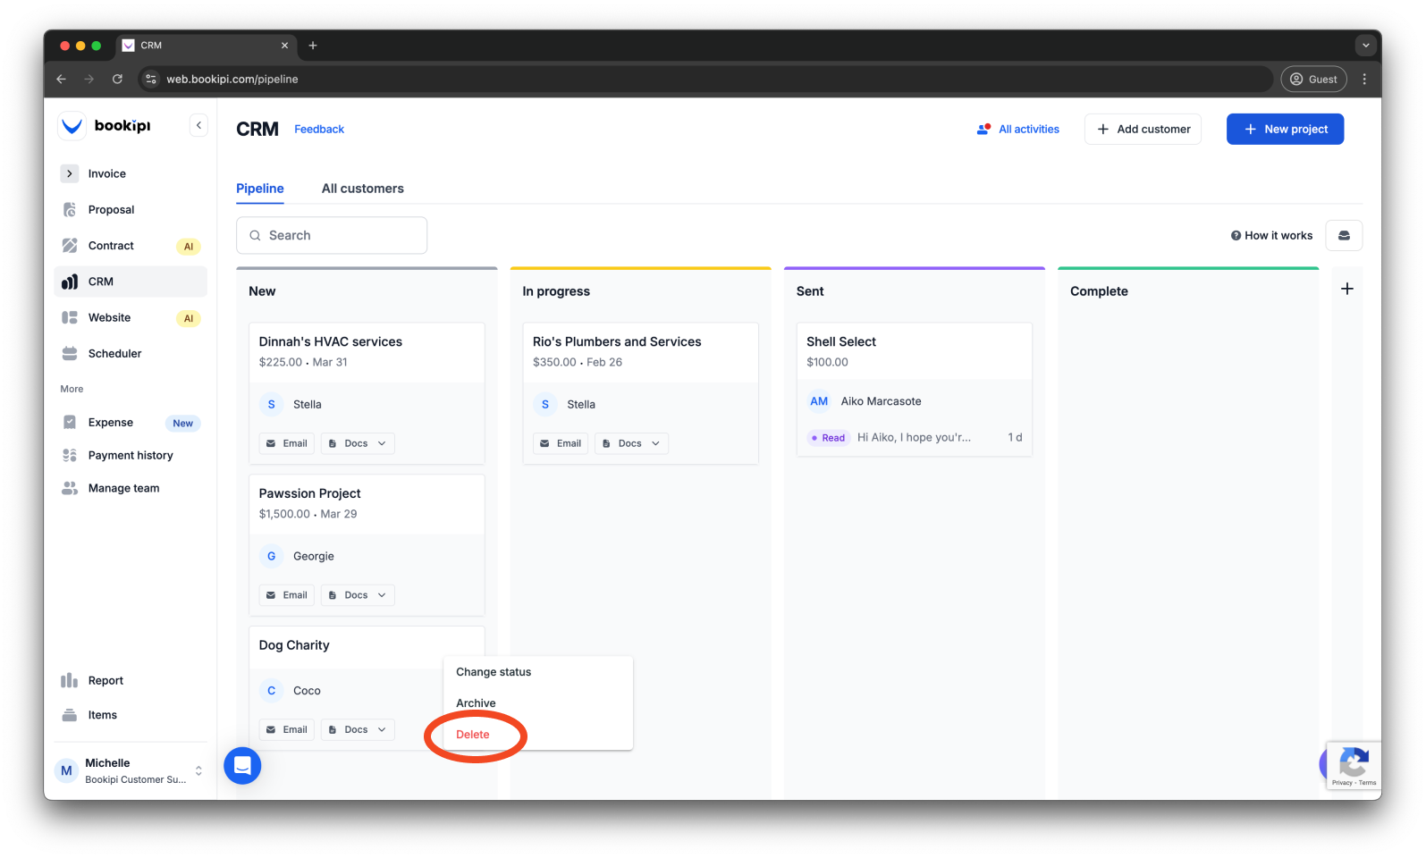Open a new browser tab
This screenshot has height=858, width=1426.
313,45
